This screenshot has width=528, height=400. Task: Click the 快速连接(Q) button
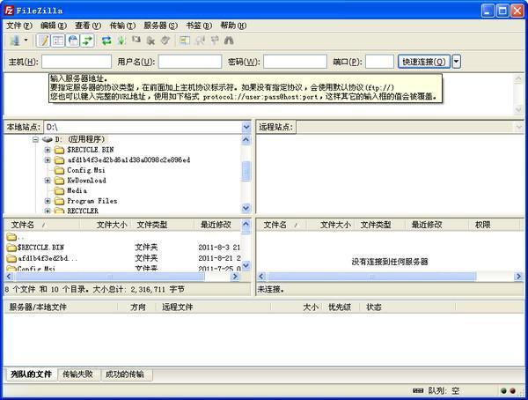[424, 62]
